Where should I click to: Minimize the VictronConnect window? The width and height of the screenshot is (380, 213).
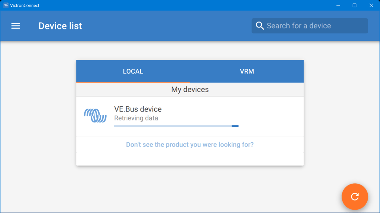pos(338,5)
